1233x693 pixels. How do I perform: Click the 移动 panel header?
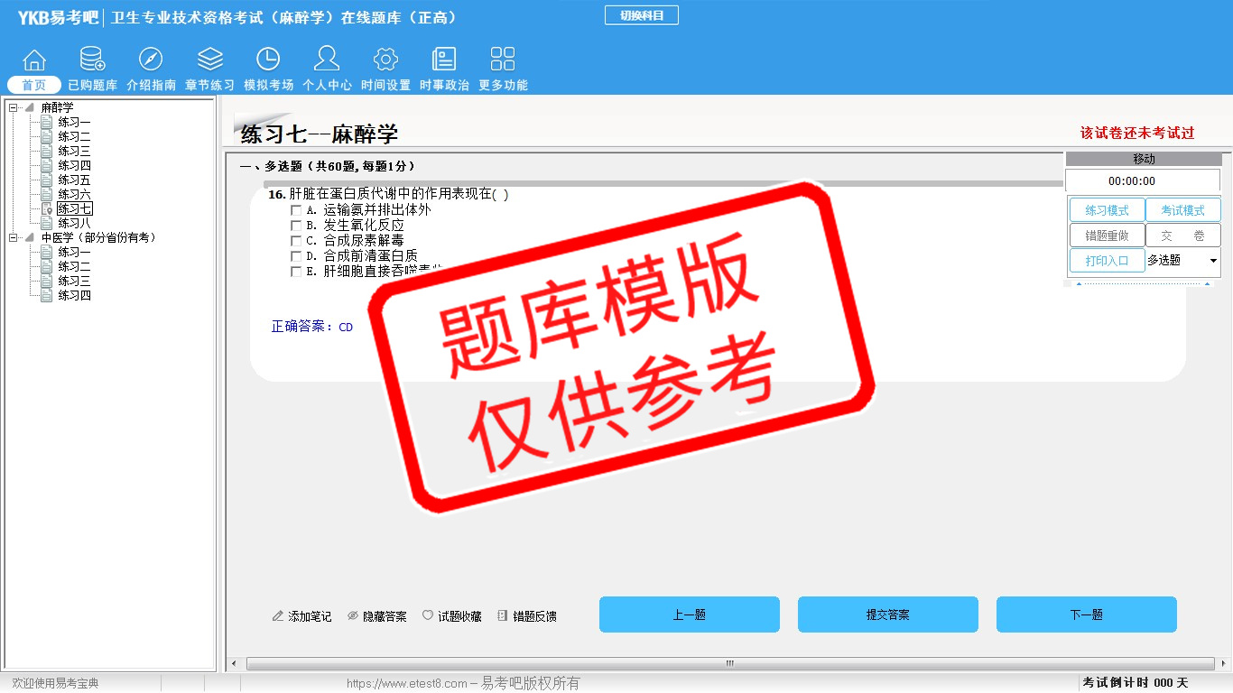pos(1143,159)
